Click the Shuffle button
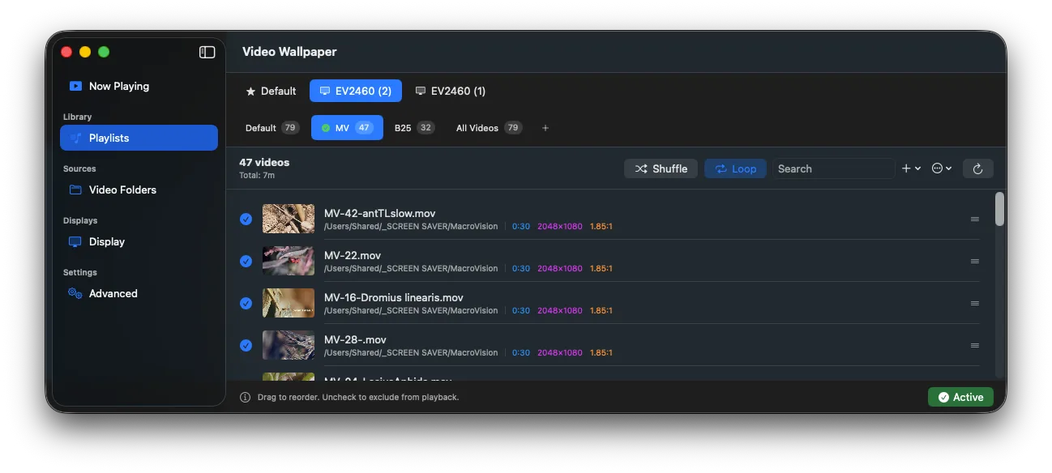1052x473 pixels. tap(661, 168)
